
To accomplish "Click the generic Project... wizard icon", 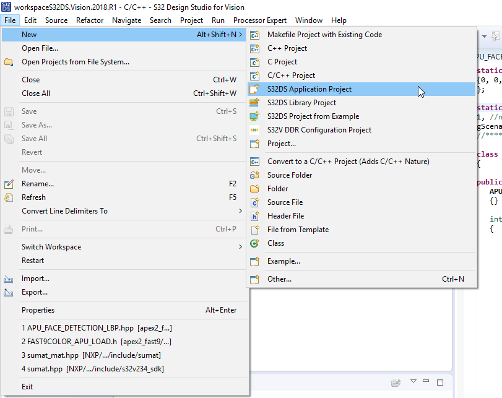I will click(254, 144).
